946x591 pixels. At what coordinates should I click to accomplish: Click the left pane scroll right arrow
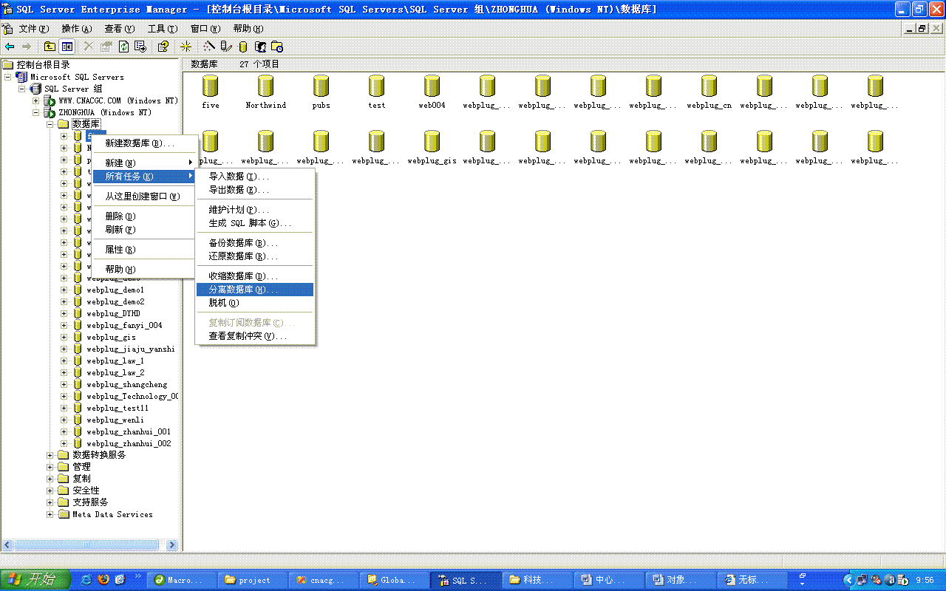172,545
